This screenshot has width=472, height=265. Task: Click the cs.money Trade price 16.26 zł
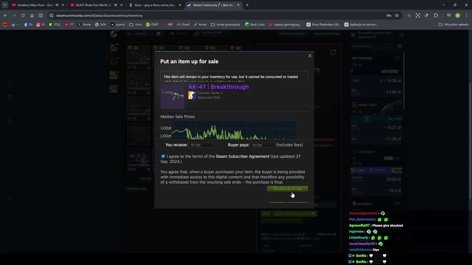pyautogui.click(x=394, y=81)
